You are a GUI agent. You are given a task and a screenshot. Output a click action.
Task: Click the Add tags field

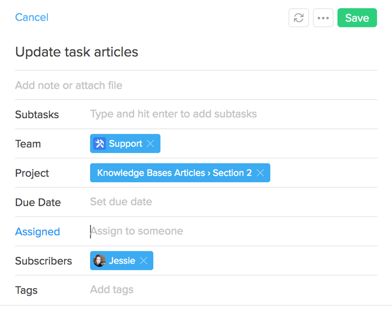click(x=234, y=290)
